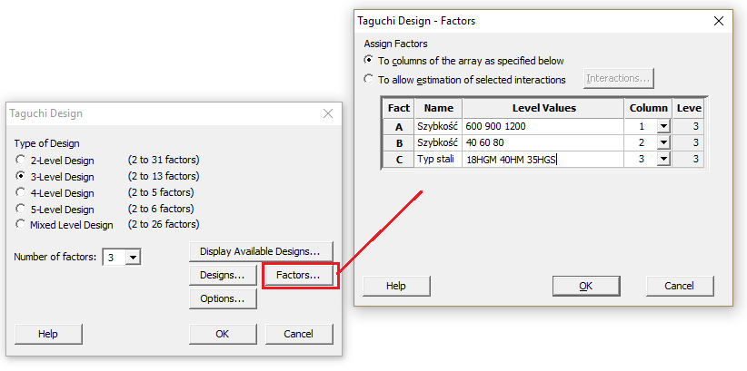Viewport: 747px width, 371px height.
Task: Close the Taguchi Design - Factors dialog
Action: point(718,20)
